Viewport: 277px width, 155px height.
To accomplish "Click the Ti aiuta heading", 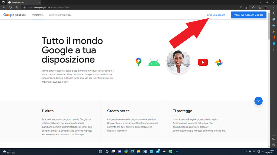I will click(48, 111).
